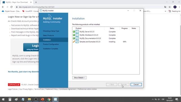The width and height of the screenshot is (181, 102).
Task: Click the Progress column header
Action: tap(124, 28)
